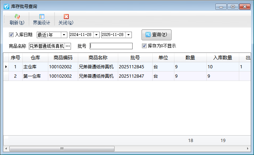Expand the 最近1年 date range dropdown
Screen dimensions: 254x155
tap(64, 35)
